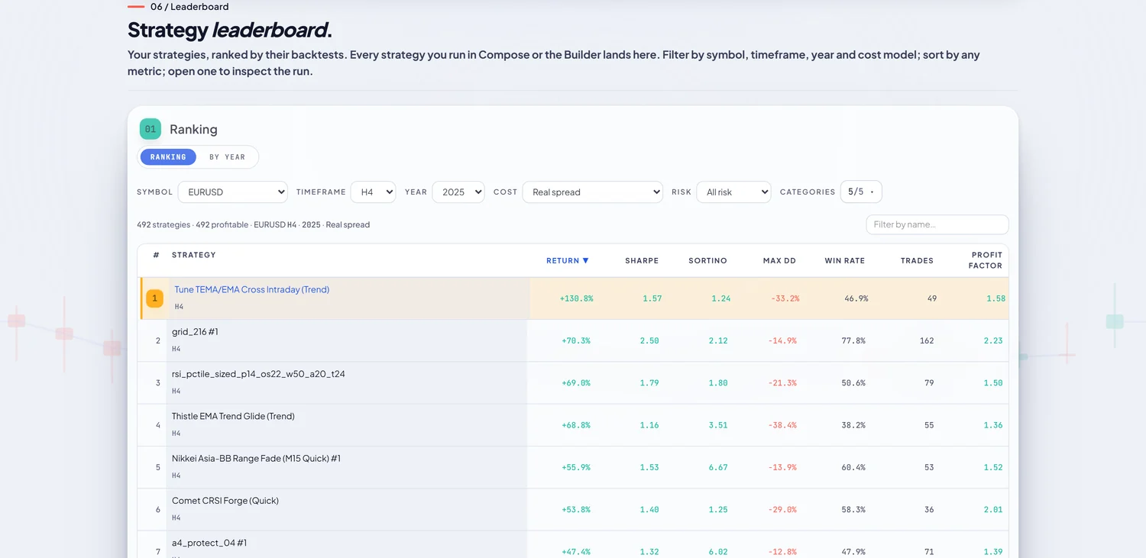Click the +53.8% return value
The height and width of the screenshot is (558, 1146).
(x=576, y=510)
